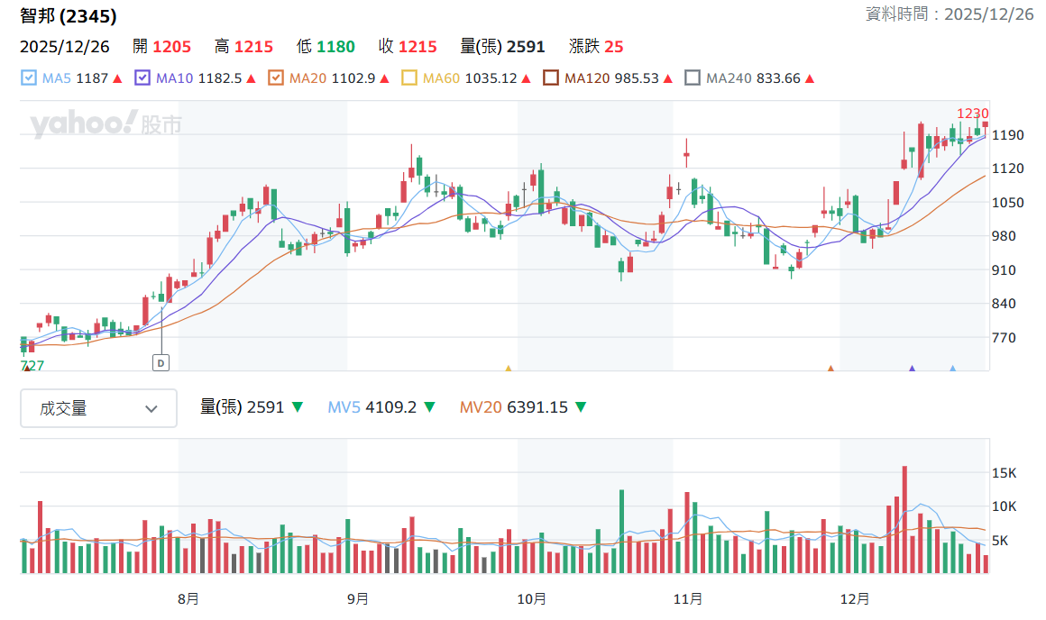The image size is (1046, 620).
Task: Click the 10月 axis label
Action: point(532,598)
